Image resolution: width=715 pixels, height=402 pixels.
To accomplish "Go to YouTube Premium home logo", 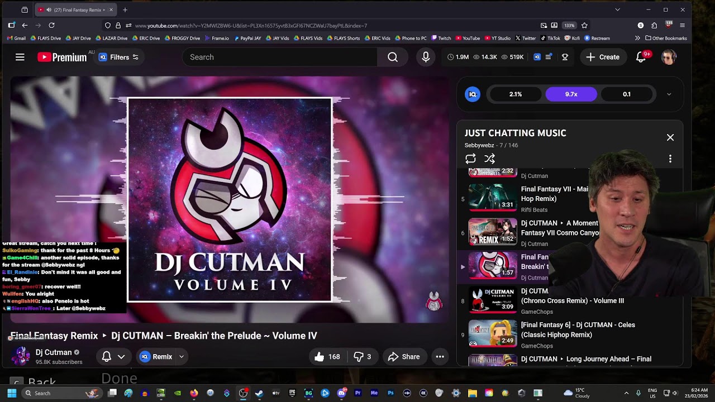I will (62, 57).
